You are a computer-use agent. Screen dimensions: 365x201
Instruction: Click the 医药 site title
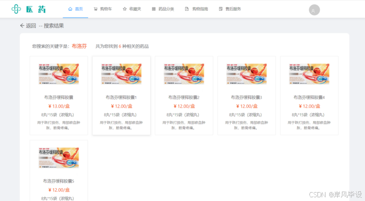click(36, 9)
